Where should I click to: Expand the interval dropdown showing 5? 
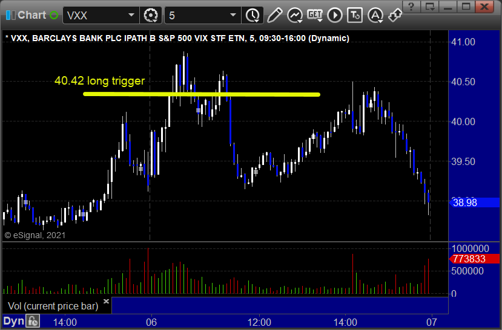(233, 15)
